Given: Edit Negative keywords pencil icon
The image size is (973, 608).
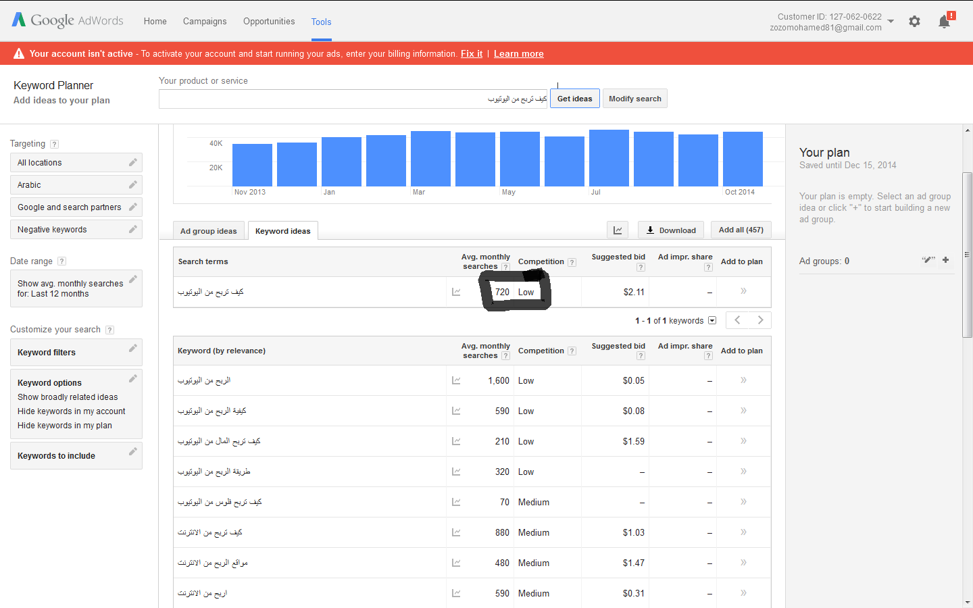Looking at the screenshot, I should click(x=133, y=229).
